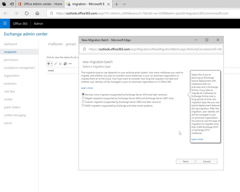Expand the tab list chevron in tab bar
Viewport: 240px width, 192px height.
pos(124,4)
